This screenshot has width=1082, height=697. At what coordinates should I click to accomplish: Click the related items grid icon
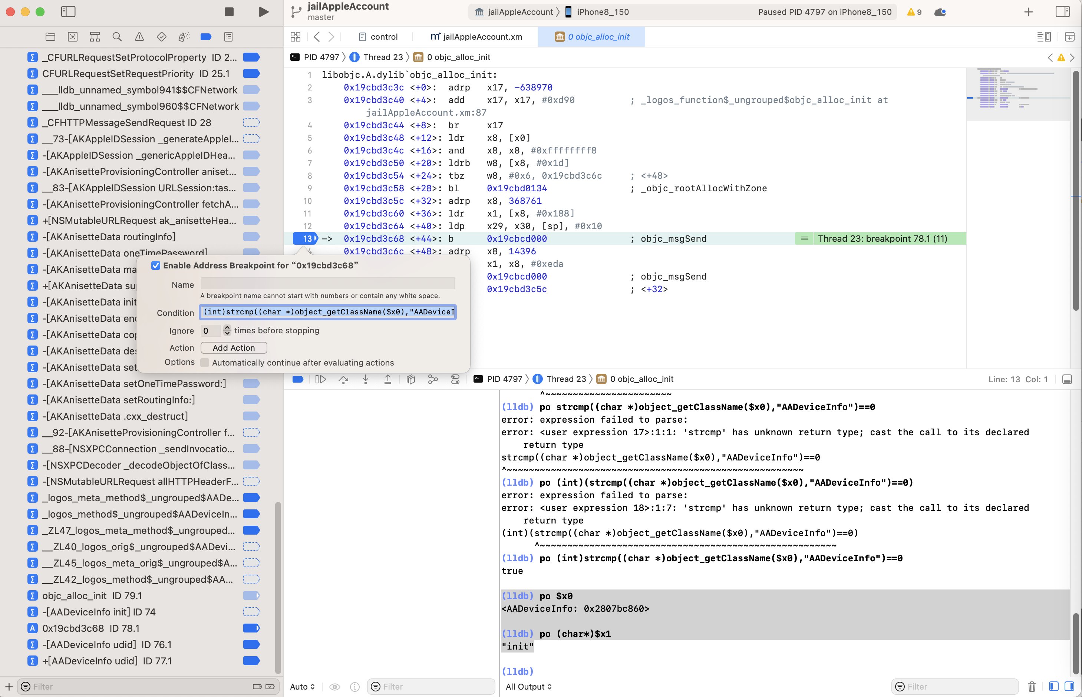296,37
